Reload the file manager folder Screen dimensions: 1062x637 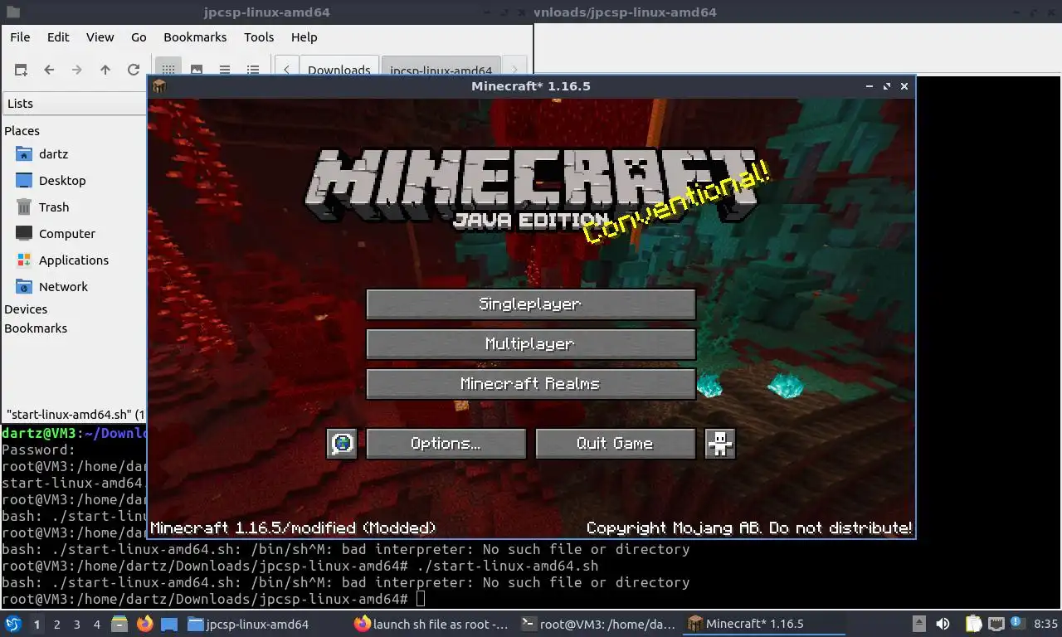[134, 71]
